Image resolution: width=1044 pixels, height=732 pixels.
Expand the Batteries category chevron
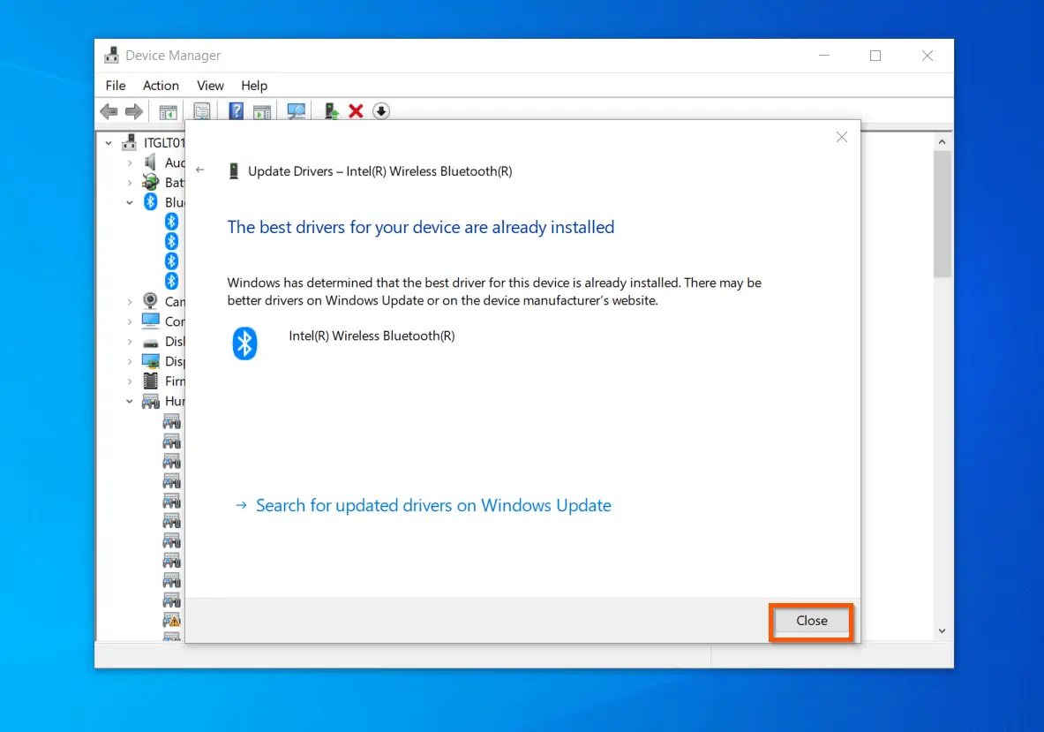[130, 183]
